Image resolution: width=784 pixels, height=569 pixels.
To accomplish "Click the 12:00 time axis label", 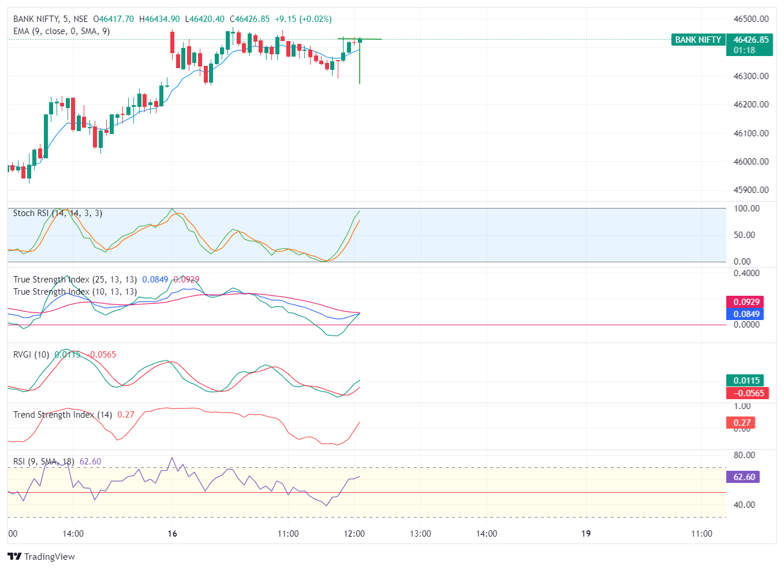I will tap(354, 534).
